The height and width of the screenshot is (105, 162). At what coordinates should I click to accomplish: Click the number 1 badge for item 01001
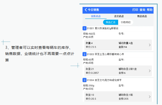tap(84, 28)
